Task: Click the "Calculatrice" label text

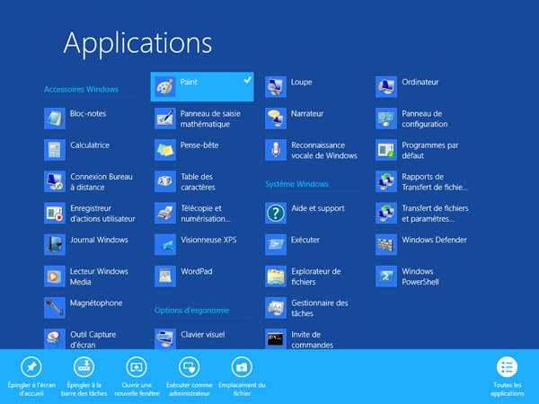Action: pos(90,145)
